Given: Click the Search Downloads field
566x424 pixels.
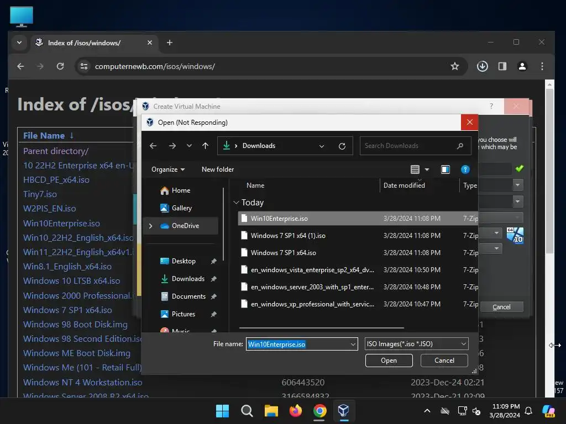Looking at the screenshot, I should (415, 146).
